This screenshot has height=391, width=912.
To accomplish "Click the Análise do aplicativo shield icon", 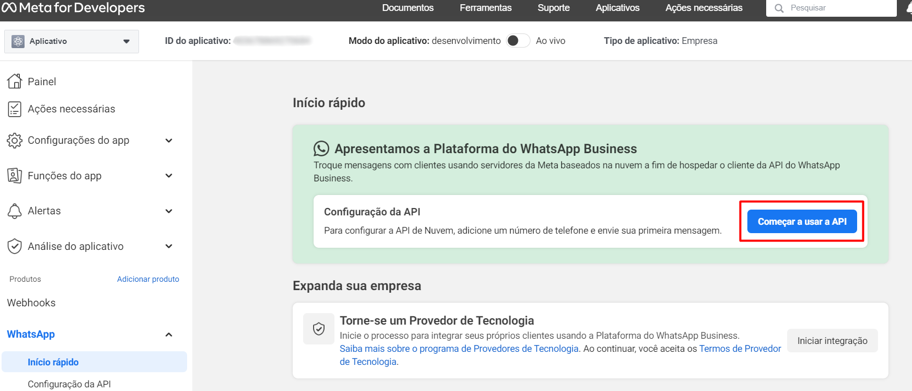I will pos(15,246).
